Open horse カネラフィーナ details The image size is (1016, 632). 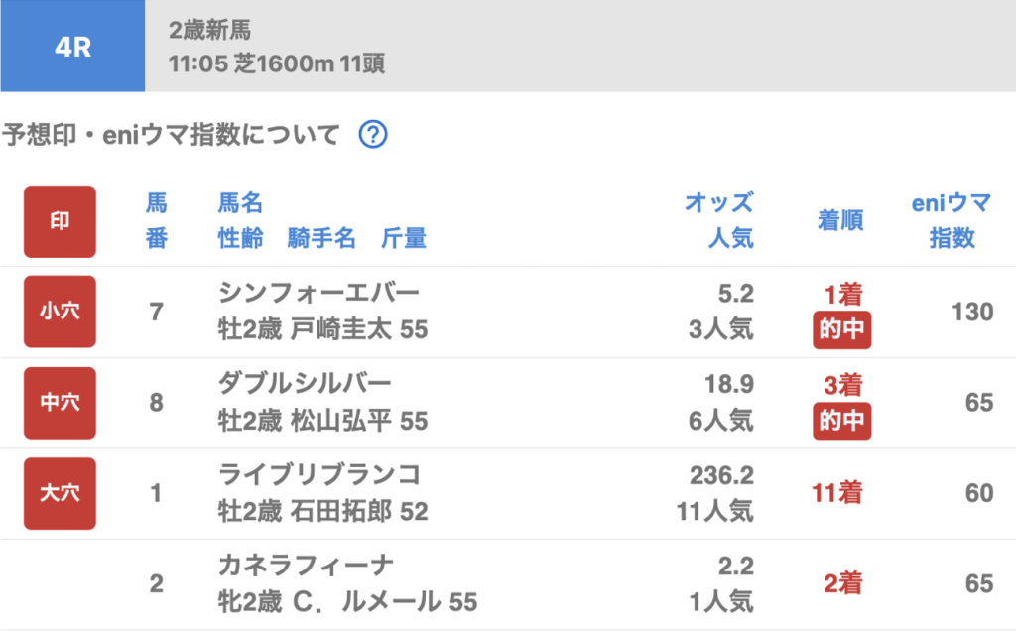[x=305, y=566]
